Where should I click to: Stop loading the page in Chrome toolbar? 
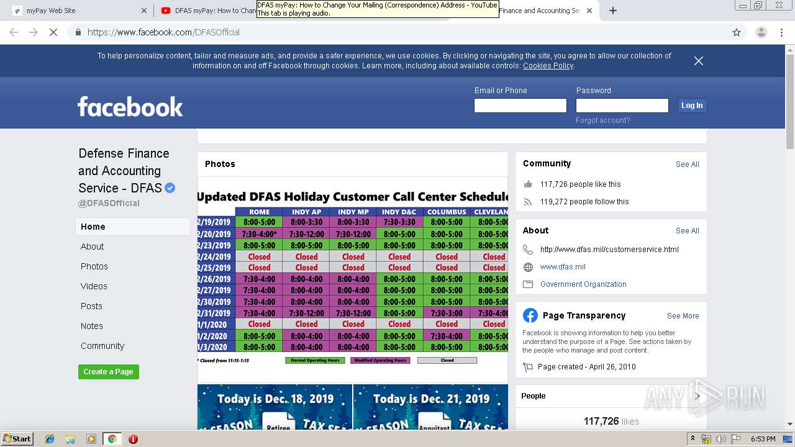pos(53,32)
